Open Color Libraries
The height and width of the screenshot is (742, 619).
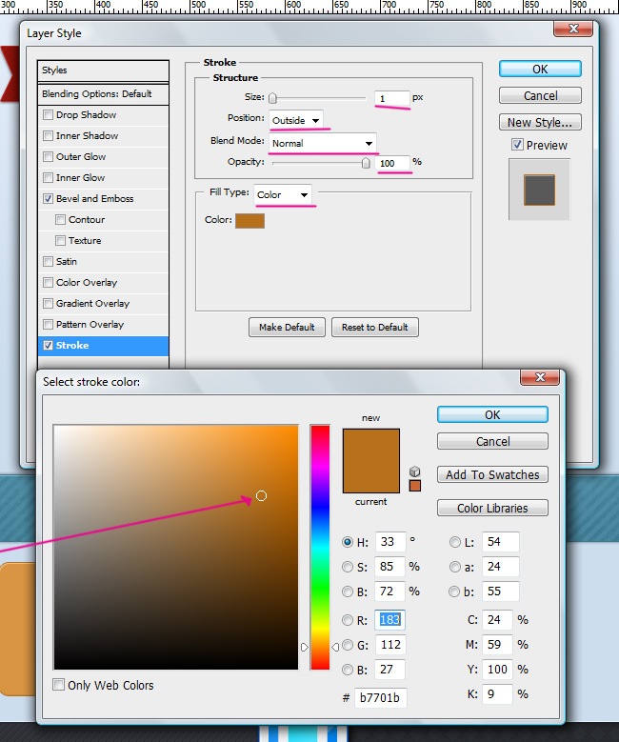point(492,508)
